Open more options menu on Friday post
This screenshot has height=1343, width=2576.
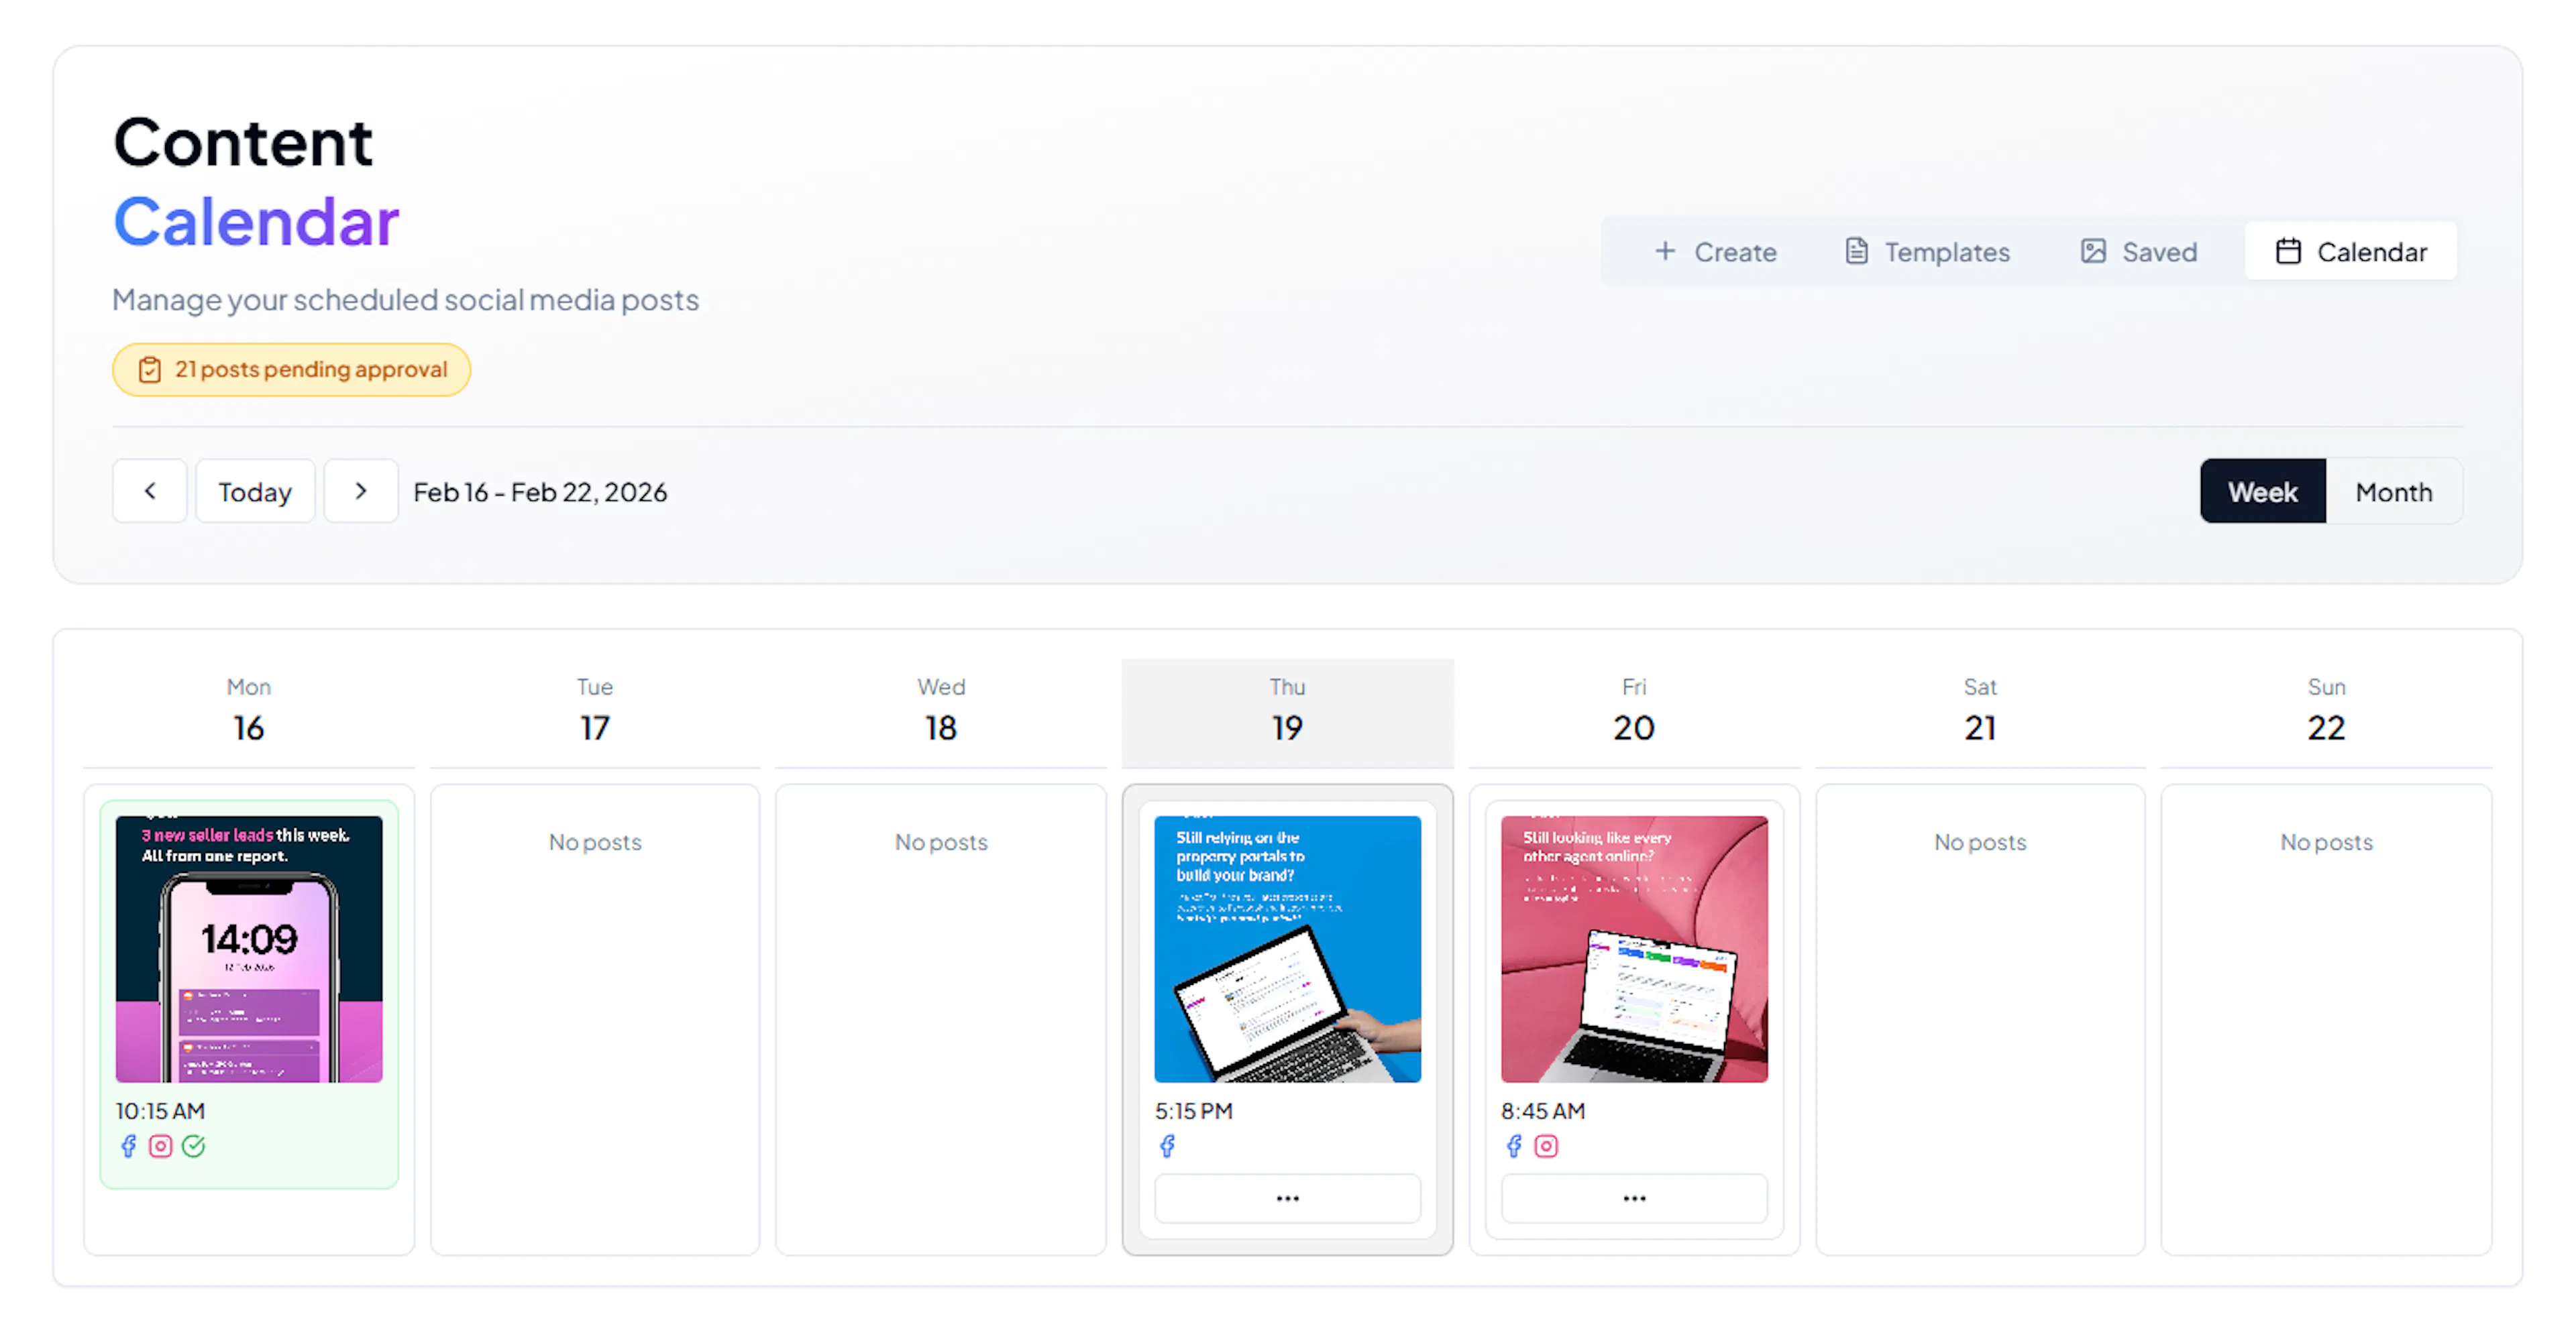tap(1634, 1198)
